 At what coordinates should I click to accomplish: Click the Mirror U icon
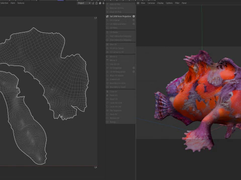tap(107, 56)
